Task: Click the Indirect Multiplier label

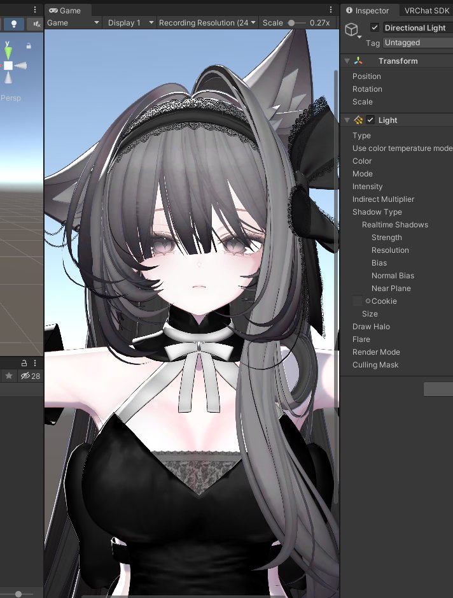Action: point(383,199)
